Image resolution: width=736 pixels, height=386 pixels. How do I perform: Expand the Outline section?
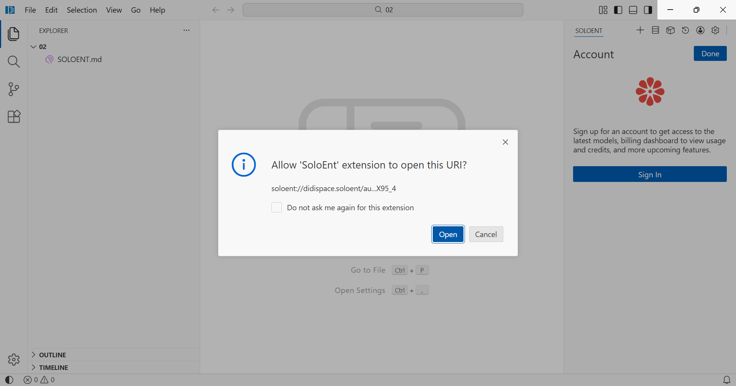click(113, 355)
